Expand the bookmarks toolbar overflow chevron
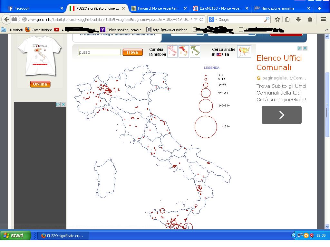 click(326, 30)
